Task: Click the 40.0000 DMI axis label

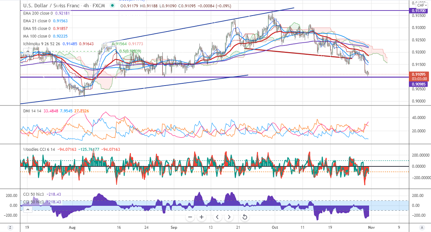Action: coord(419,118)
